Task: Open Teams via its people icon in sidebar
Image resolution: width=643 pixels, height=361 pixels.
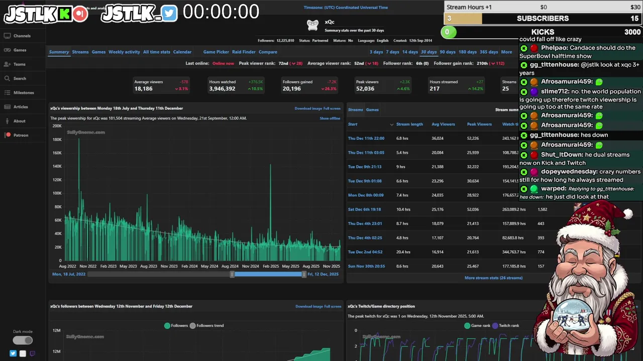Action: coord(7,64)
